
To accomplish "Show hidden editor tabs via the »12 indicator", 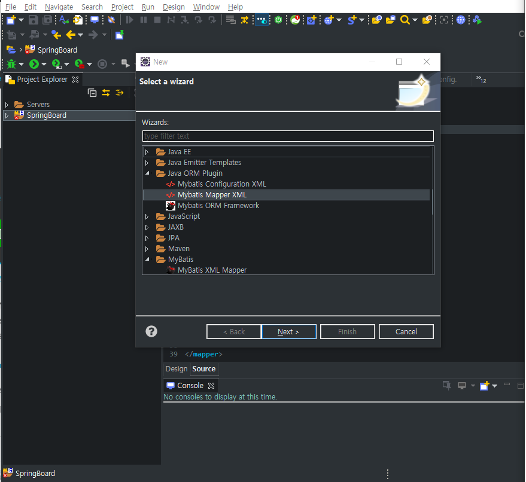I will [x=481, y=80].
